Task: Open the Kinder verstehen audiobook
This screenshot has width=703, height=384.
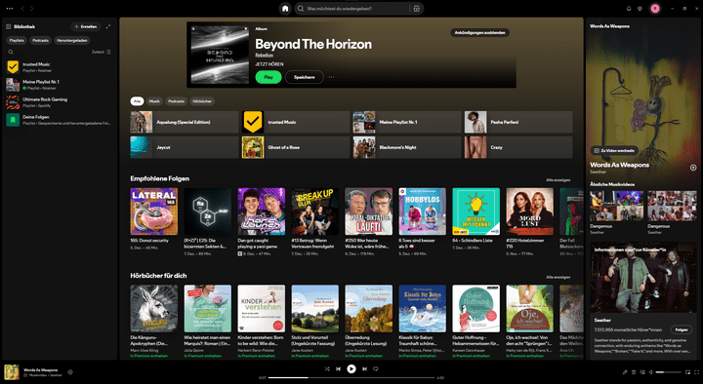Action: click(262, 308)
